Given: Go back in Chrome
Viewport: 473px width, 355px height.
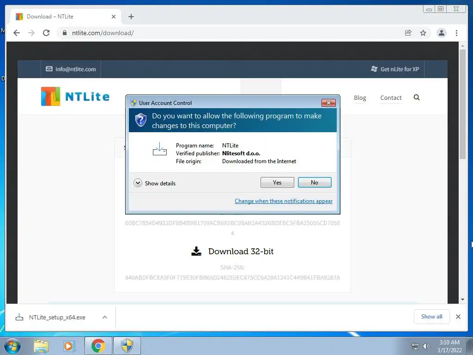Looking at the screenshot, I should point(17,33).
